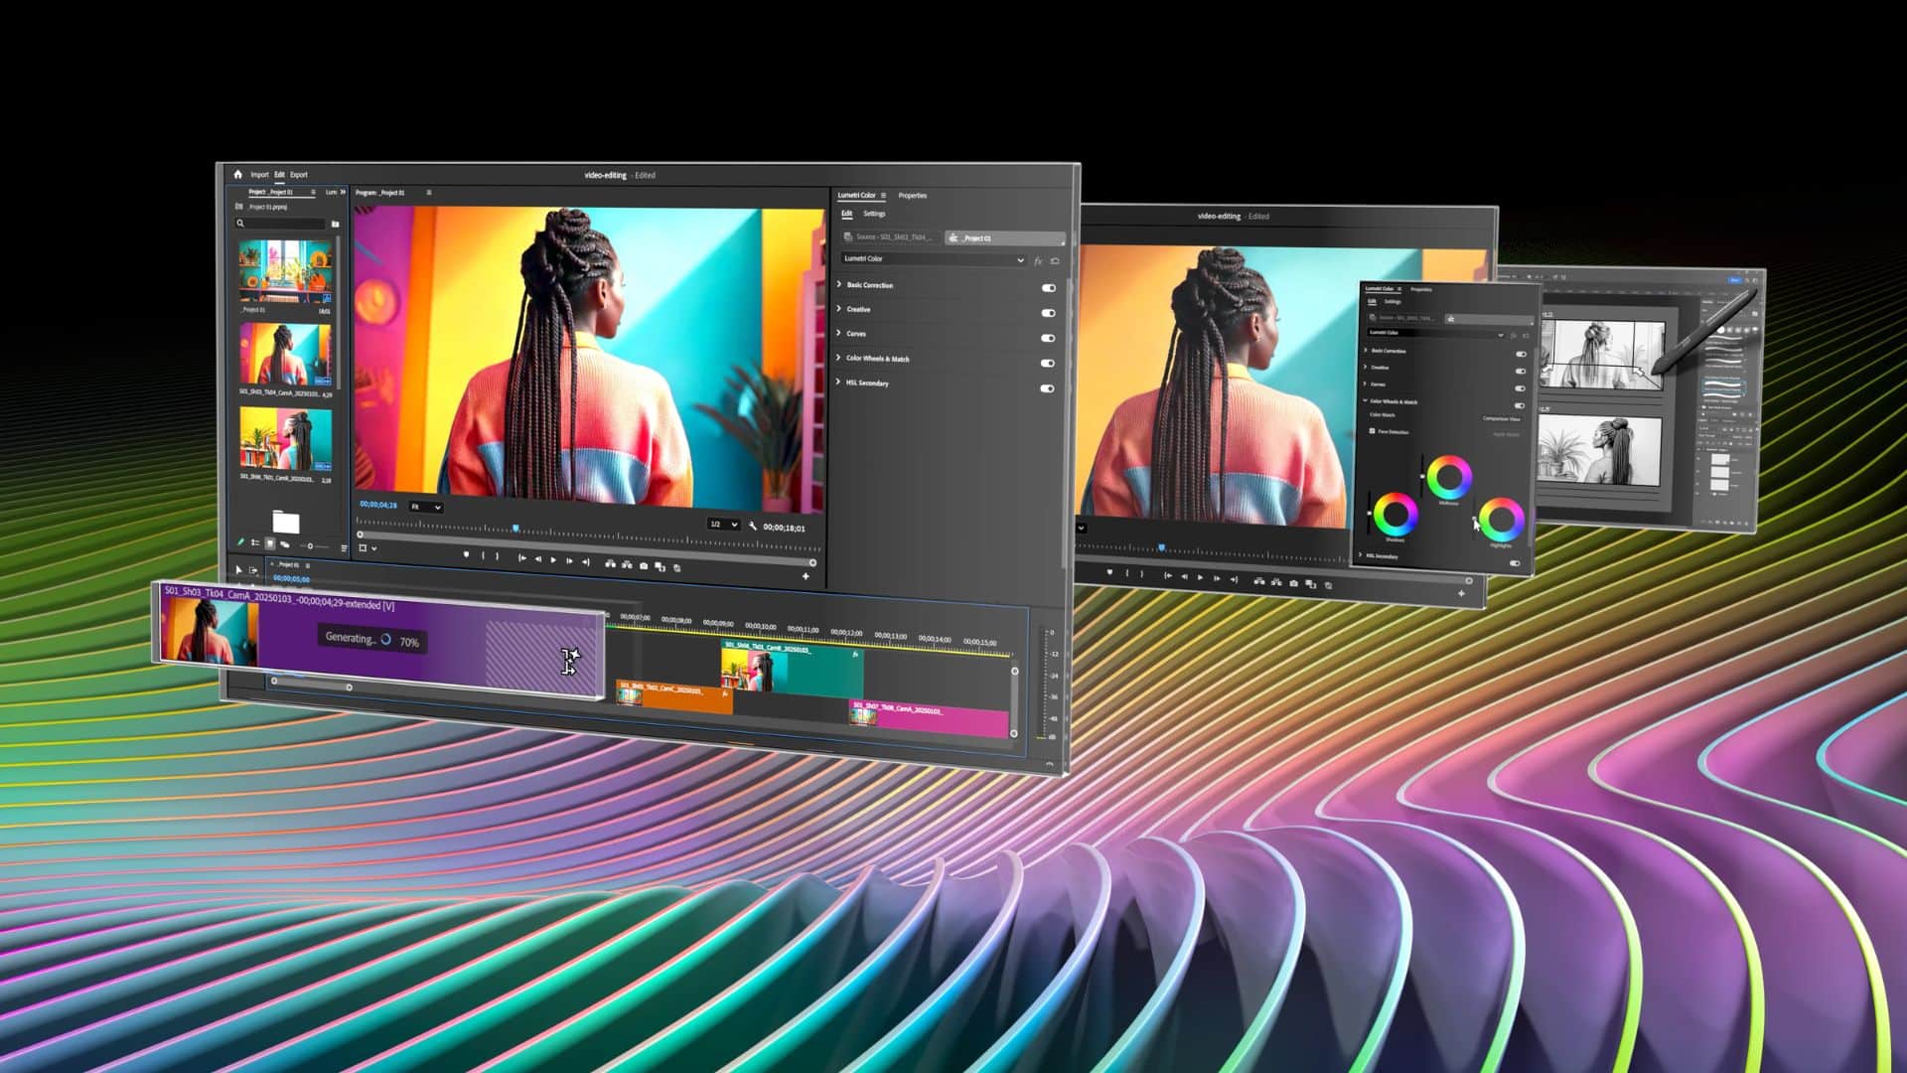Image resolution: width=1907 pixels, height=1073 pixels.
Task: Click the green pencil icon in Project panel
Action: [x=239, y=542]
